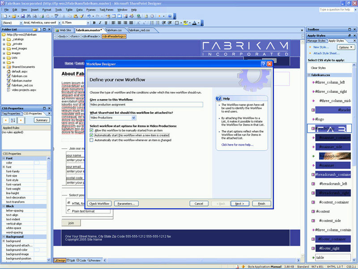The height and width of the screenshot is (269, 358).
Task: Open the Options dropdown in Apply Styles
Action: 345,47
